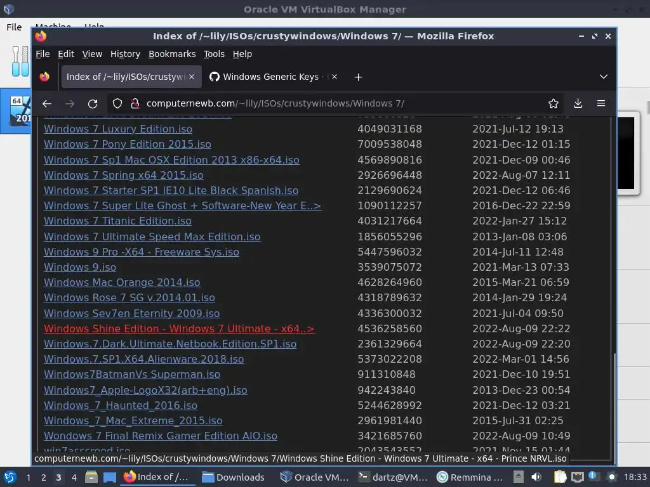Open the Firefox hamburger application menu
The width and height of the screenshot is (650, 487).
(601, 103)
